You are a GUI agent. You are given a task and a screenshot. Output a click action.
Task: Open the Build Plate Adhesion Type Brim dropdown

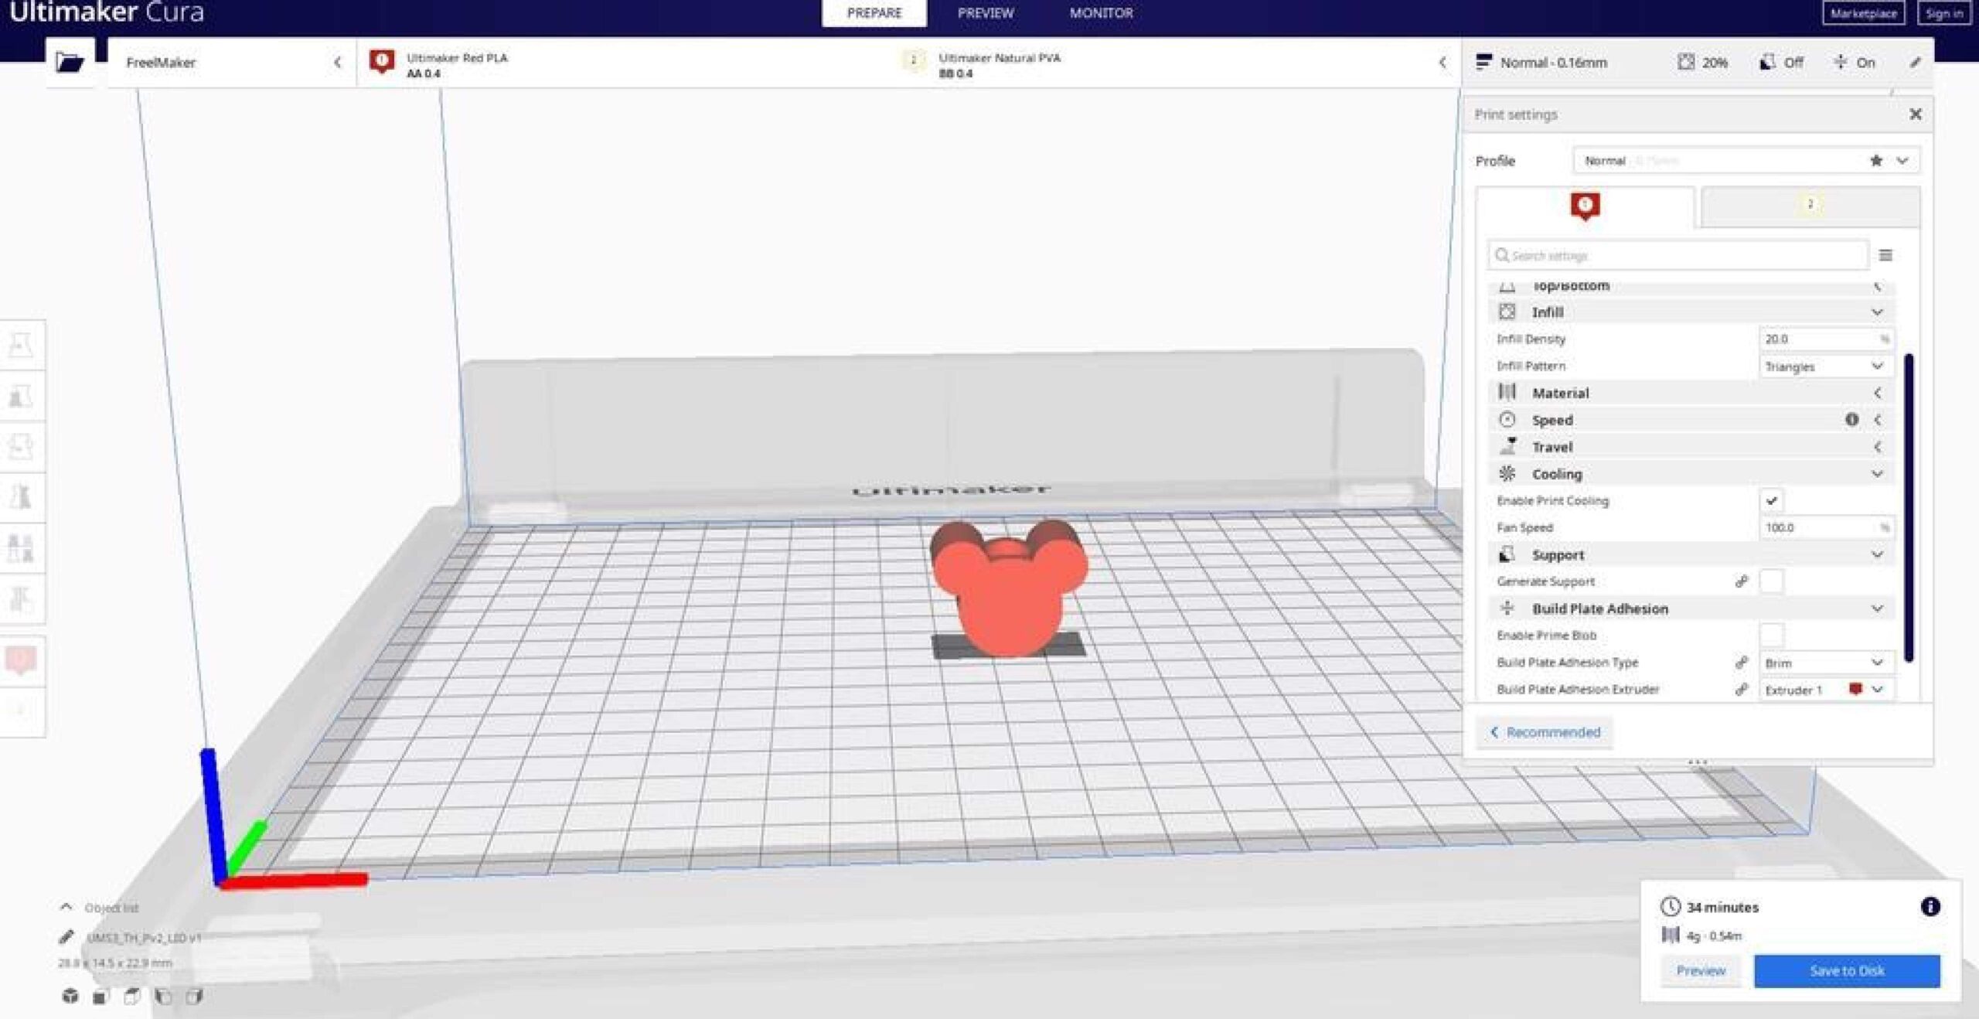click(1826, 663)
